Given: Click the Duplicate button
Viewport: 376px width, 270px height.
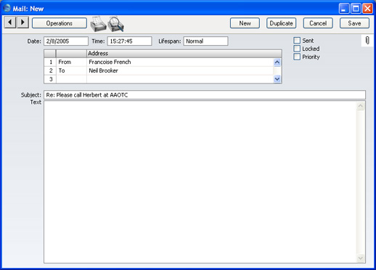Looking at the screenshot, I should (x=281, y=23).
